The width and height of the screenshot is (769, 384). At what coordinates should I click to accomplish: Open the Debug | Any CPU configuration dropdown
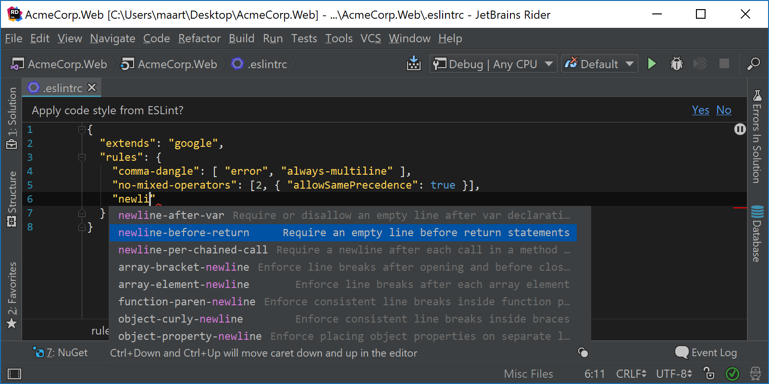pyautogui.click(x=493, y=64)
